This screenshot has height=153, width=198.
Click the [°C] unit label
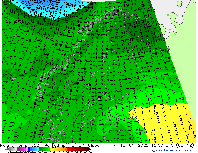[72, 146]
